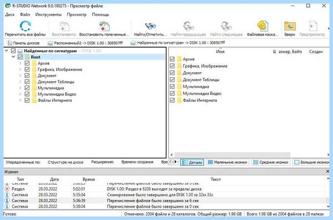Viewport: 333px width, 220px height.
Task: Open the Инструменты menu
Action: tap(48, 14)
